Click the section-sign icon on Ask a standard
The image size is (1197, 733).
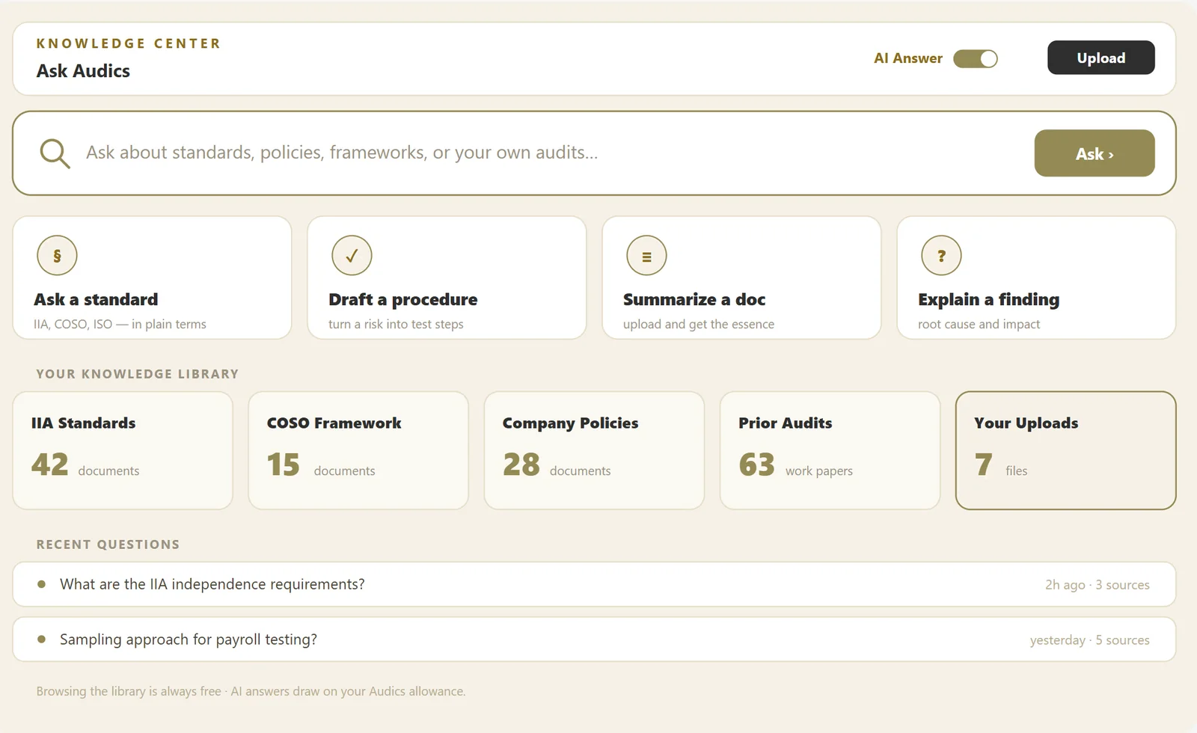pos(57,256)
